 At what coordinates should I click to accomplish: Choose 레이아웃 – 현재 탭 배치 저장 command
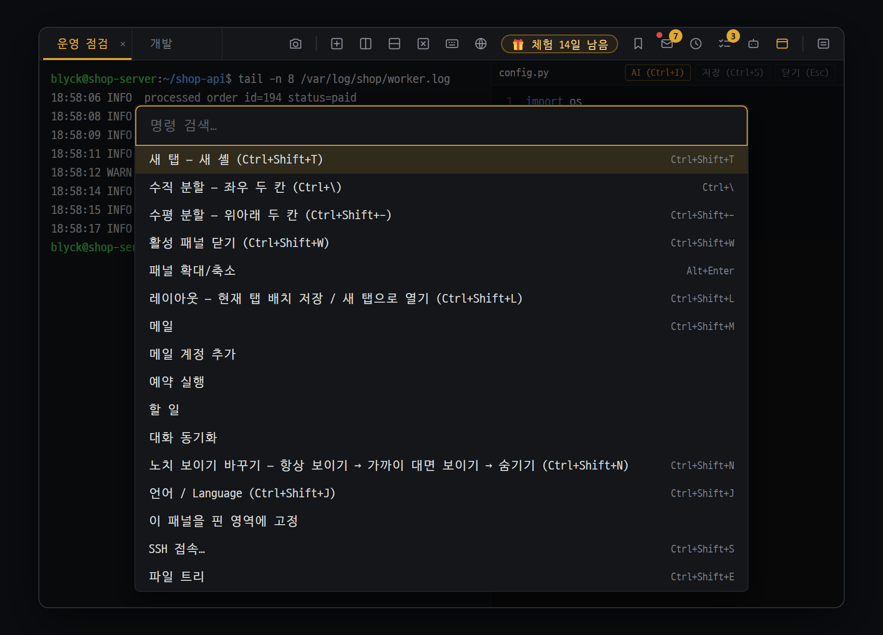pyautogui.click(x=441, y=298)
